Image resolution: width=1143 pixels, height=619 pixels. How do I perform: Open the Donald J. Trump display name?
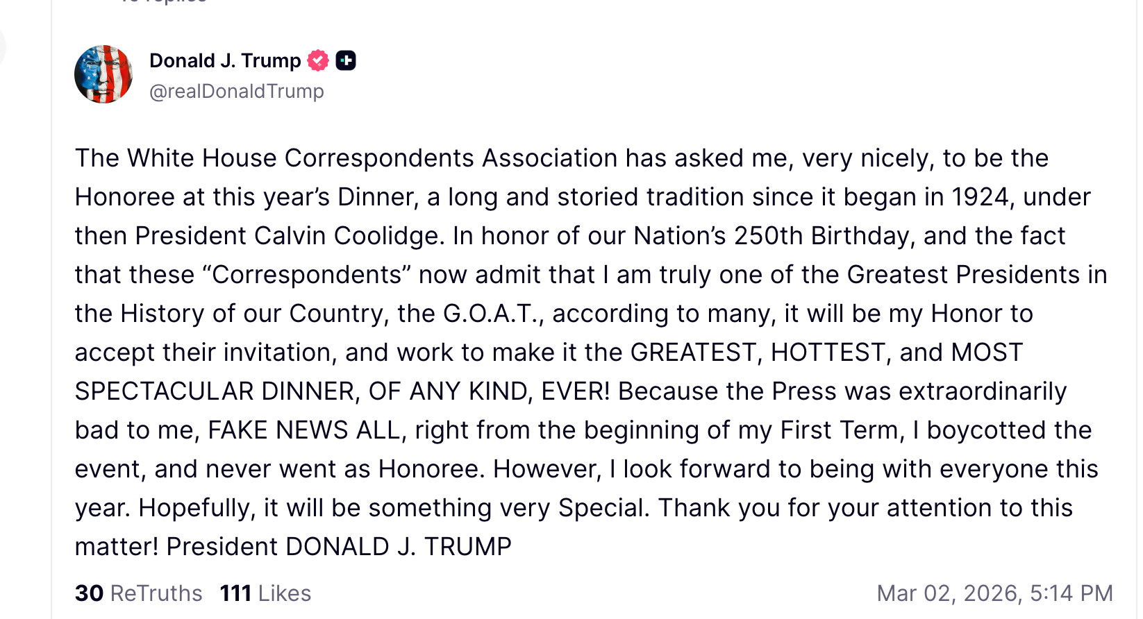point(225,61)
